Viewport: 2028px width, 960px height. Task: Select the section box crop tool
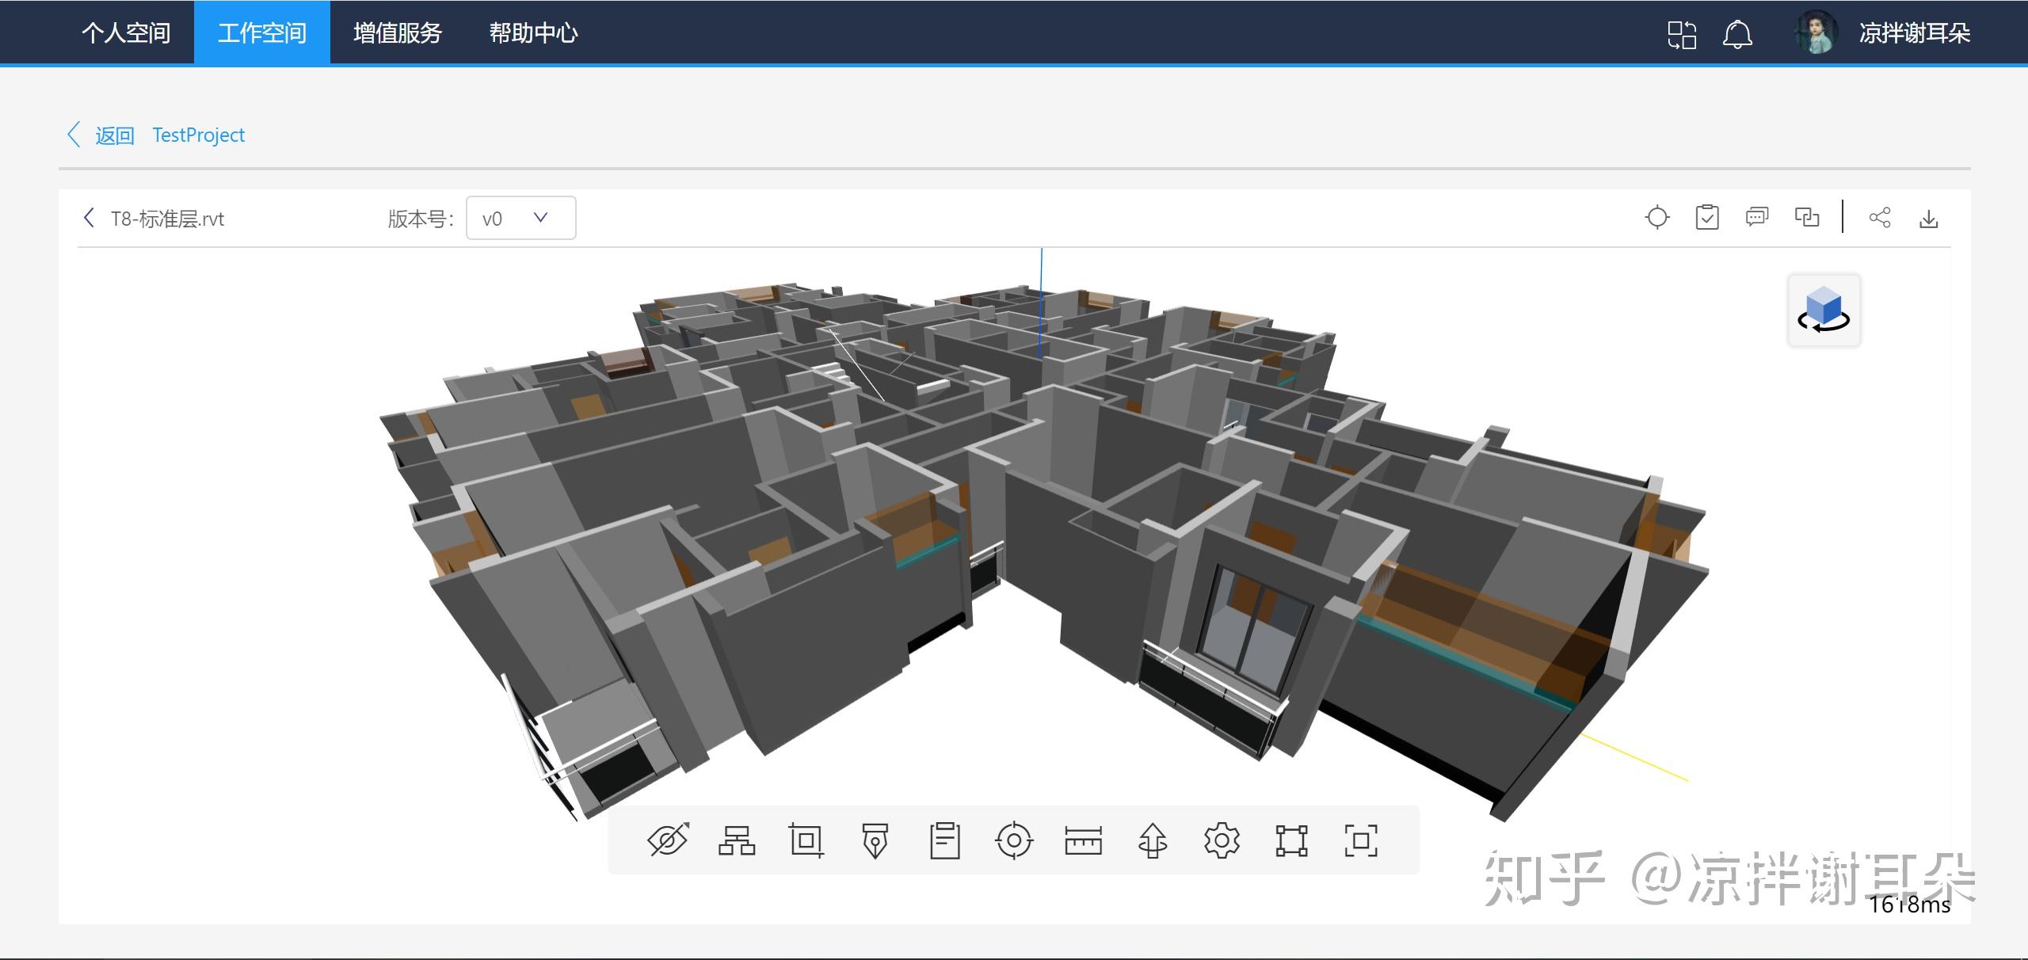coord(806,840)
